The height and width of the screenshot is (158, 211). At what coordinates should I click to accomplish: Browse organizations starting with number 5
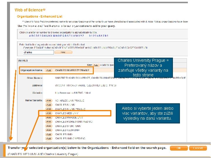[100, 36]
